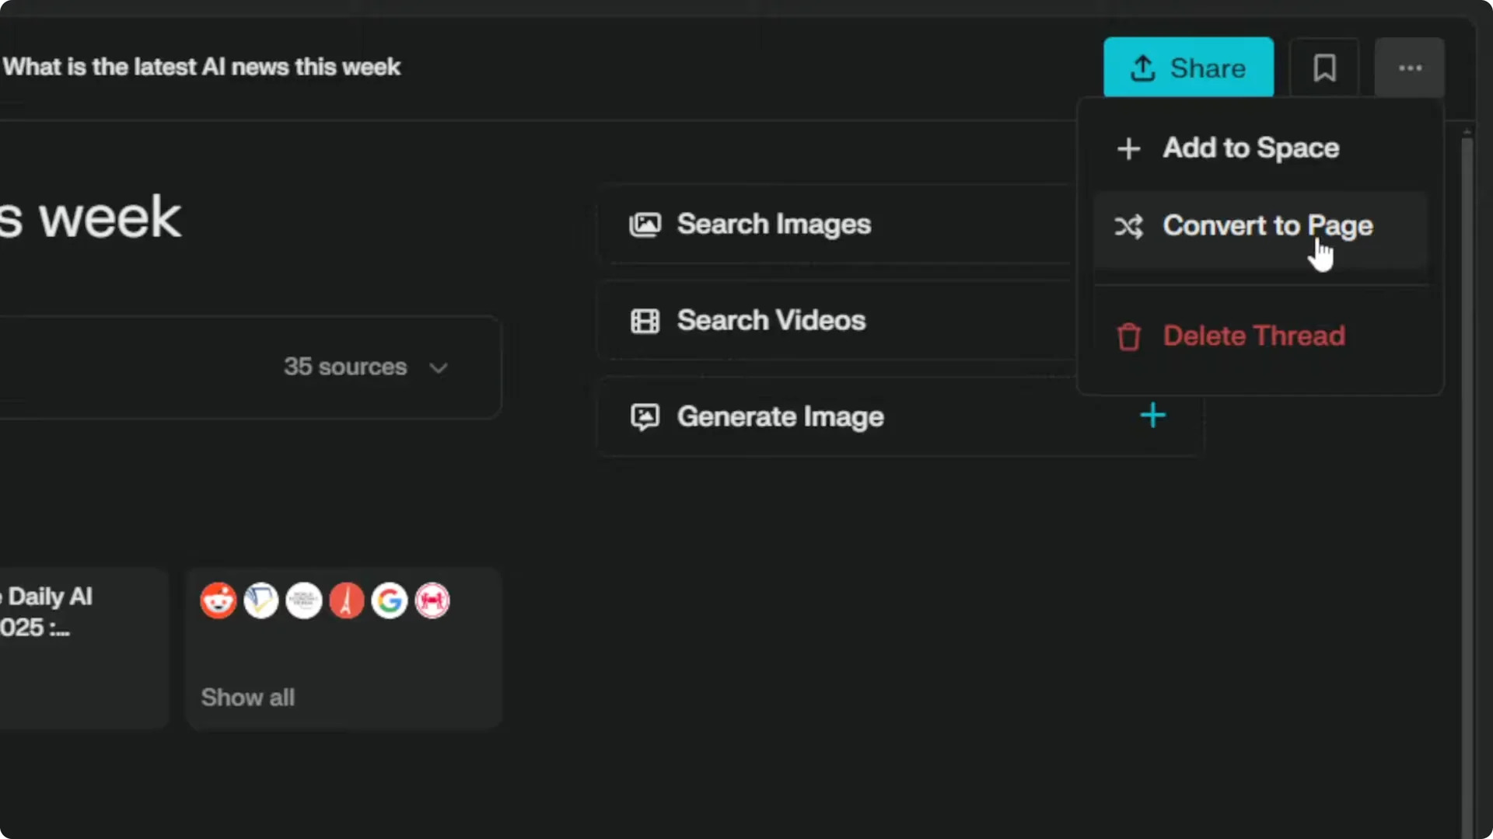Select the Search Videos film icon
This screenshot has width=1493, height=839.
[x=645, y=320]
